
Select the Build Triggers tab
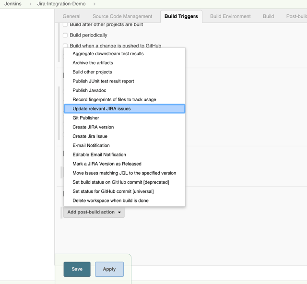(x=181, y=16)
